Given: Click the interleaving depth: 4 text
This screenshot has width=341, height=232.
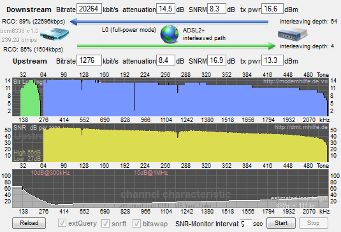Looking at the screenshot, I should [x=307, y=46].
